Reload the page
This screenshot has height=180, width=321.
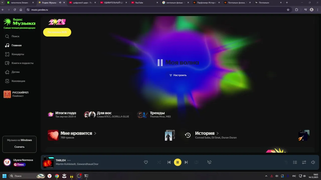(15, 10)
